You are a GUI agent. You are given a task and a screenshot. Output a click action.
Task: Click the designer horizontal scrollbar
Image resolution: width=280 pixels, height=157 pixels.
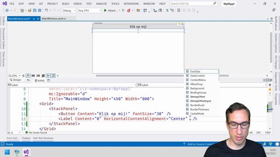[x=162, y=75]
